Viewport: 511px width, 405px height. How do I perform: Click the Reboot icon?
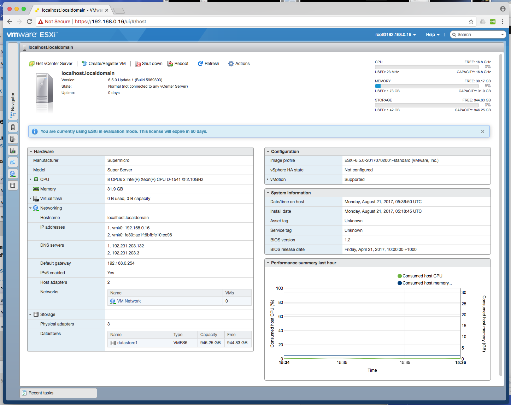tap(170, 64)
